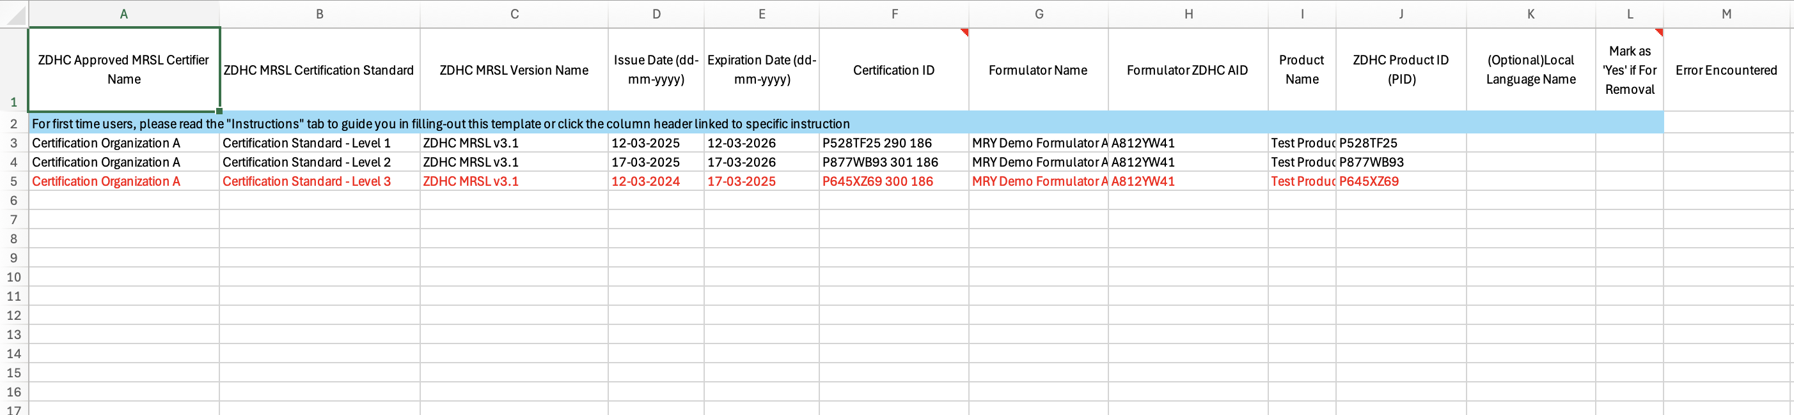This screenshot has width=1794, height=415.
Task: Click 'Formulator ZDHC AID' header cell
Action: [x=1188, y=70]
